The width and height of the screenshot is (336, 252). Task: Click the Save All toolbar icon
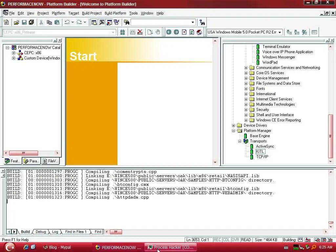(x=31, y=22)
